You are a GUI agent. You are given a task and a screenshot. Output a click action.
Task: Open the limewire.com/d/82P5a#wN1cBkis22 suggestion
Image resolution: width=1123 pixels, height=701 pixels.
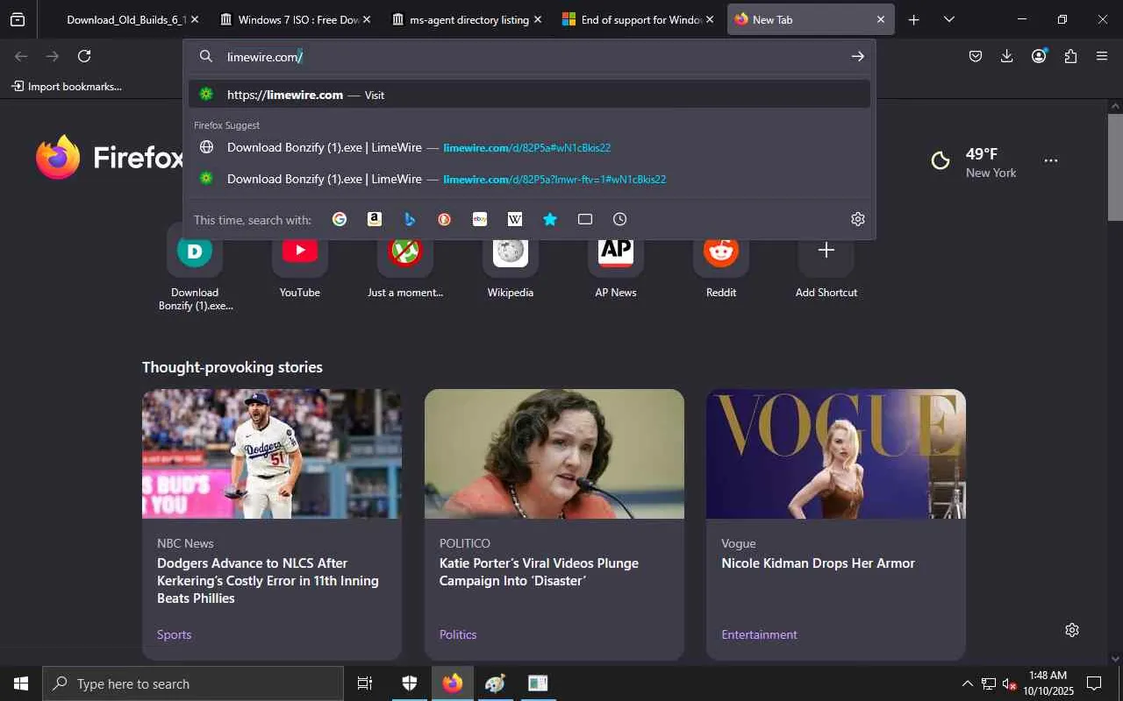pyautogui.click(x=529, y=147)
